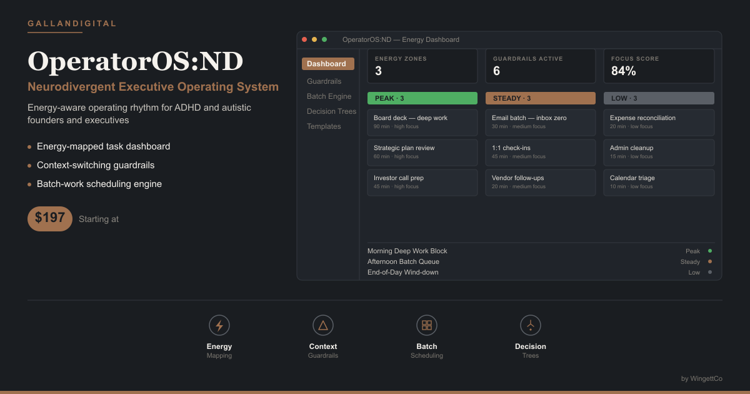Open the Guardrails Active stat card
This screenshot has width=750, height=394.
[541, 66]
